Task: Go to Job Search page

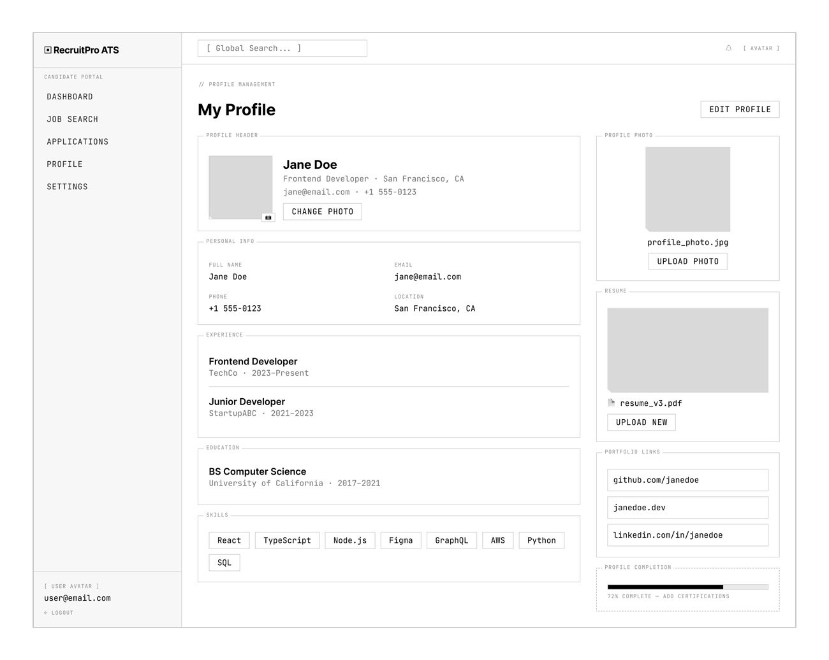Action: (73, 119)
